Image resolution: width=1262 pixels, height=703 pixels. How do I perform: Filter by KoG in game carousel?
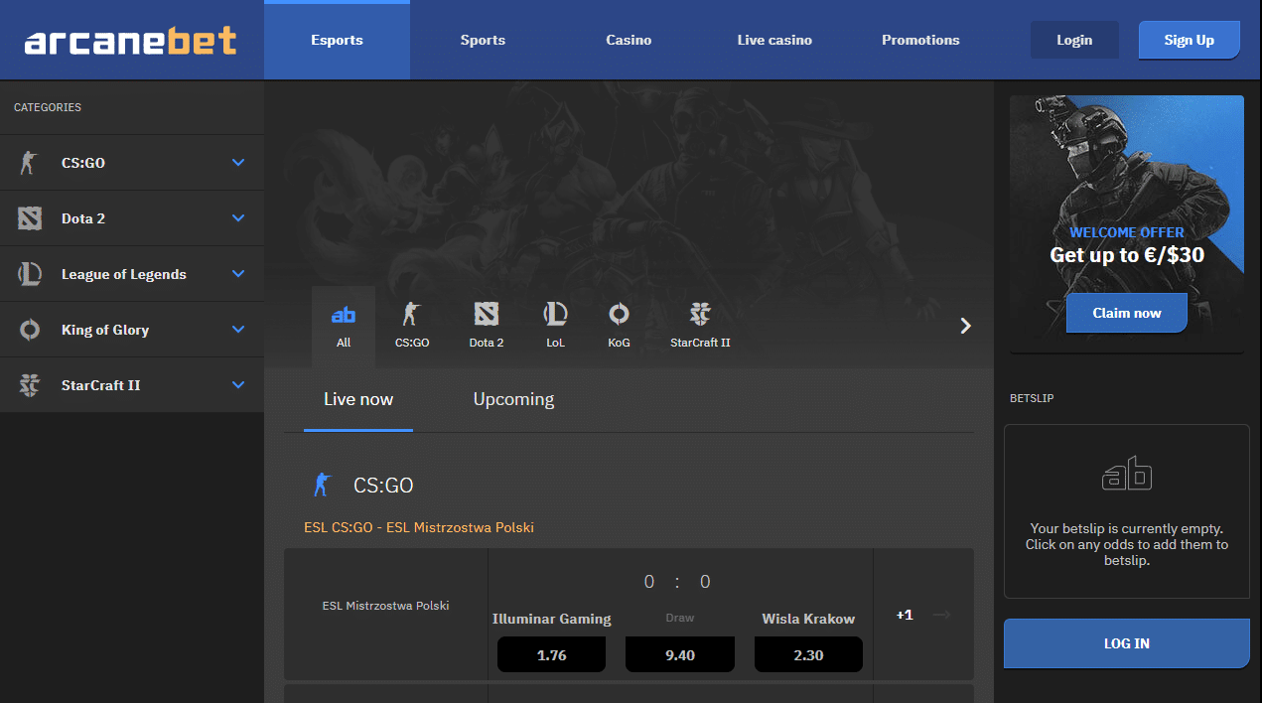619,326
